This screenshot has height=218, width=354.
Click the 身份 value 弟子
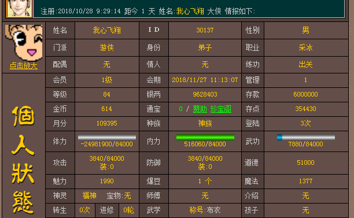(x=205, y=47)
